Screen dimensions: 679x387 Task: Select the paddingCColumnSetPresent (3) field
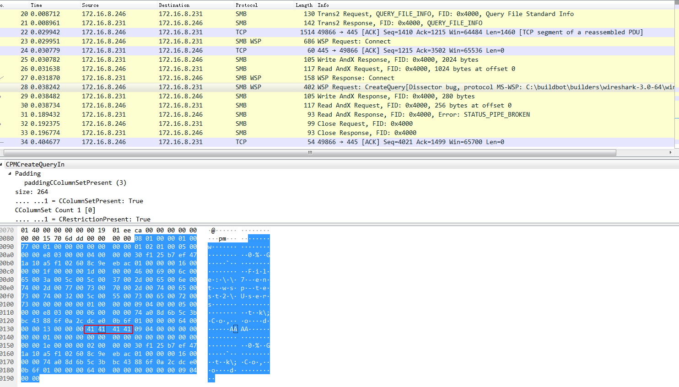[x=75, y=183]
